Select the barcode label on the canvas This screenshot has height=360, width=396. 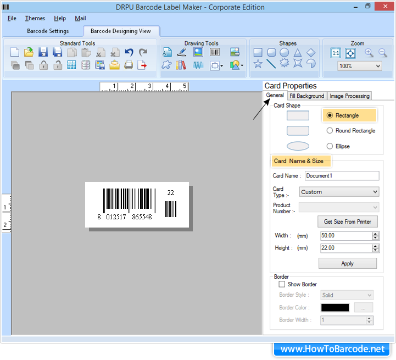pos(137,204)
